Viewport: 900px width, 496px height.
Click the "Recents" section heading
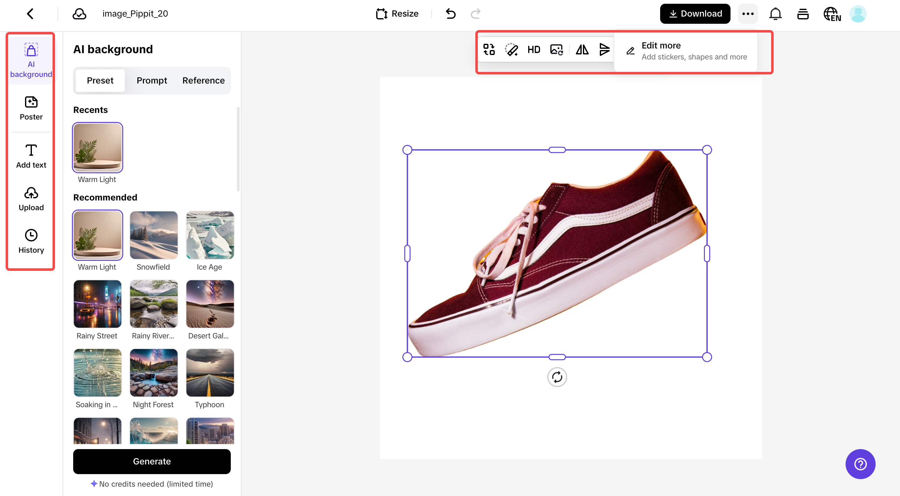pos(90,110)
